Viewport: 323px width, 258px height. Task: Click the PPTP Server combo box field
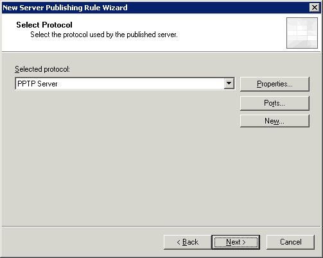click(x=125, y=83)
